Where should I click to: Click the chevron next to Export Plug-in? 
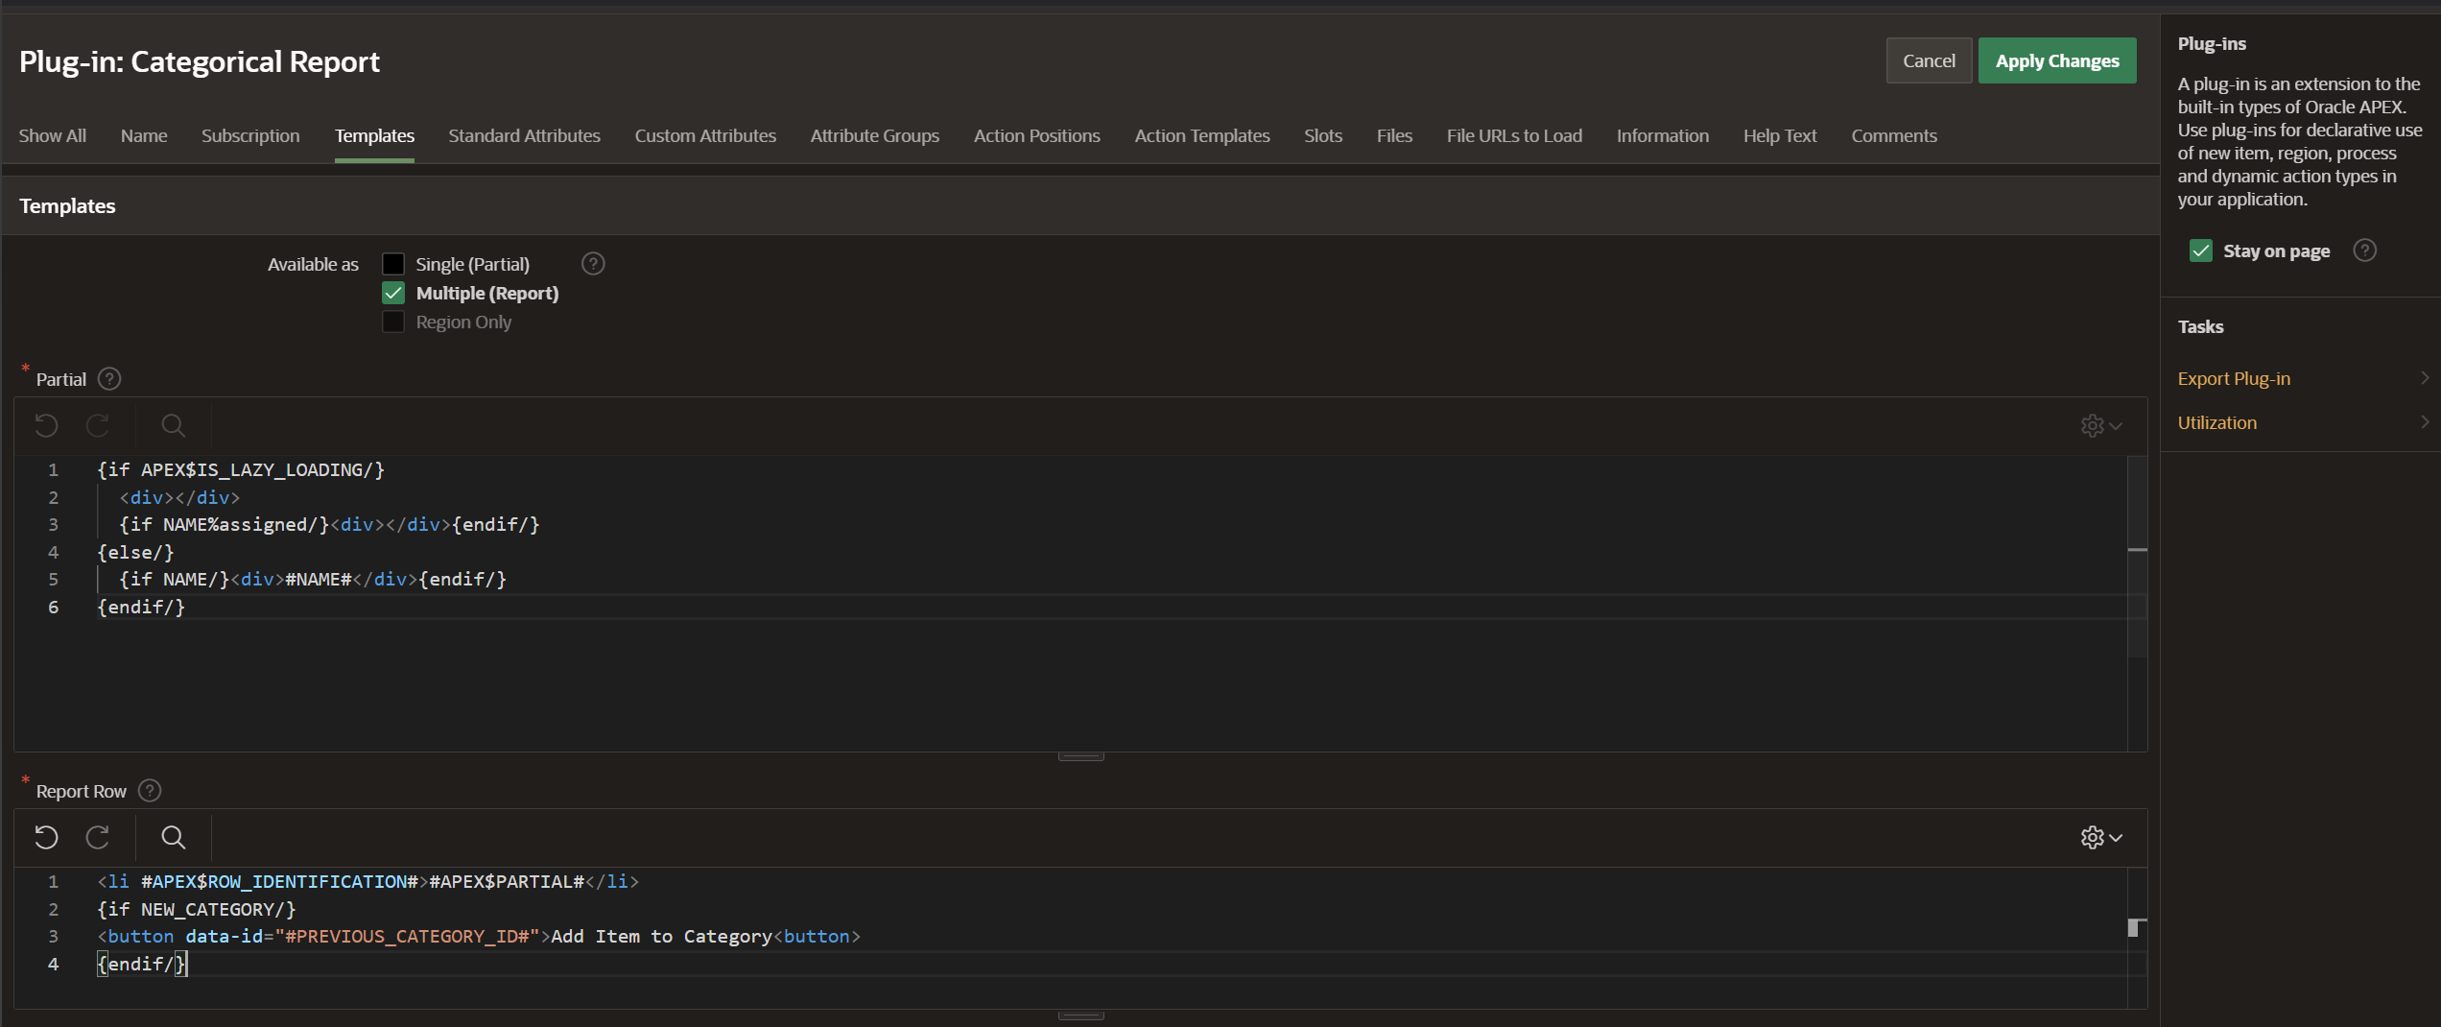[2425, 378]
